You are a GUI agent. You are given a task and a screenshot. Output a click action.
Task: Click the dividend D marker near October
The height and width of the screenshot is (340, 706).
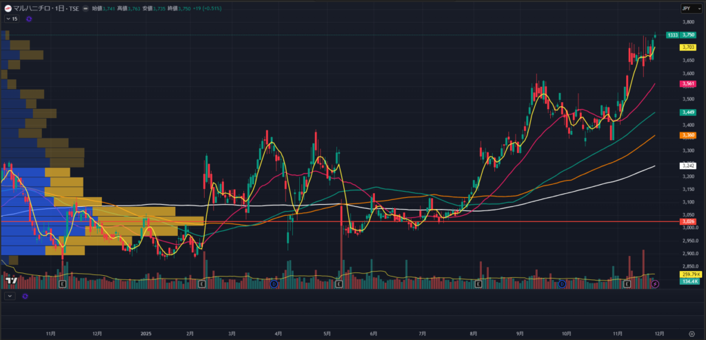[562, 283]
